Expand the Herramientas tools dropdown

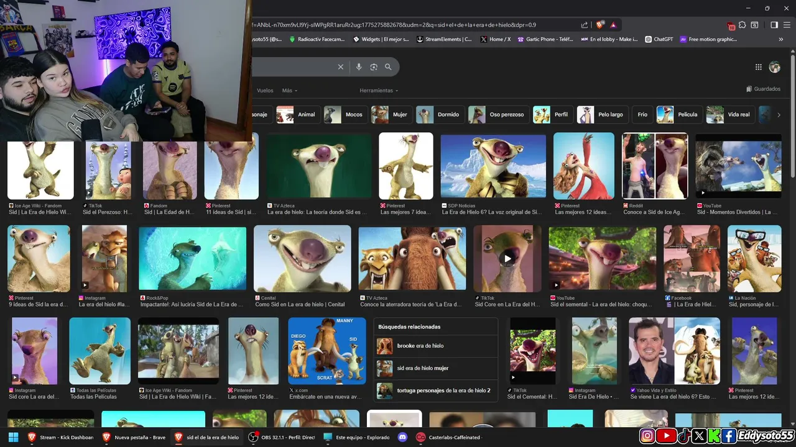pyautogui.click(x=379, y=91)
